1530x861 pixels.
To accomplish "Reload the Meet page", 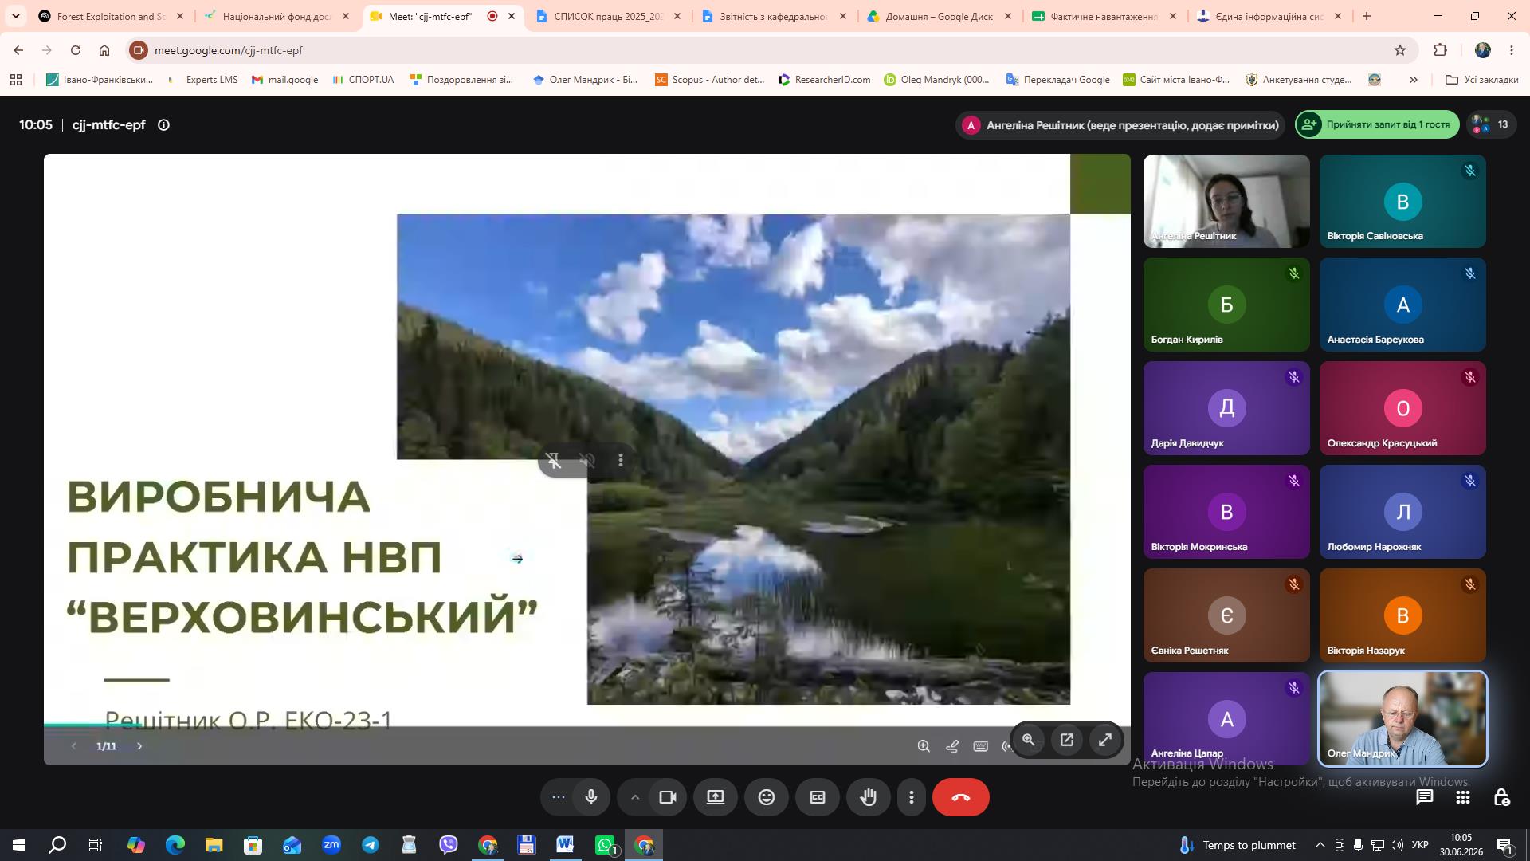I will pyautogui.click(x=76, y=50).
